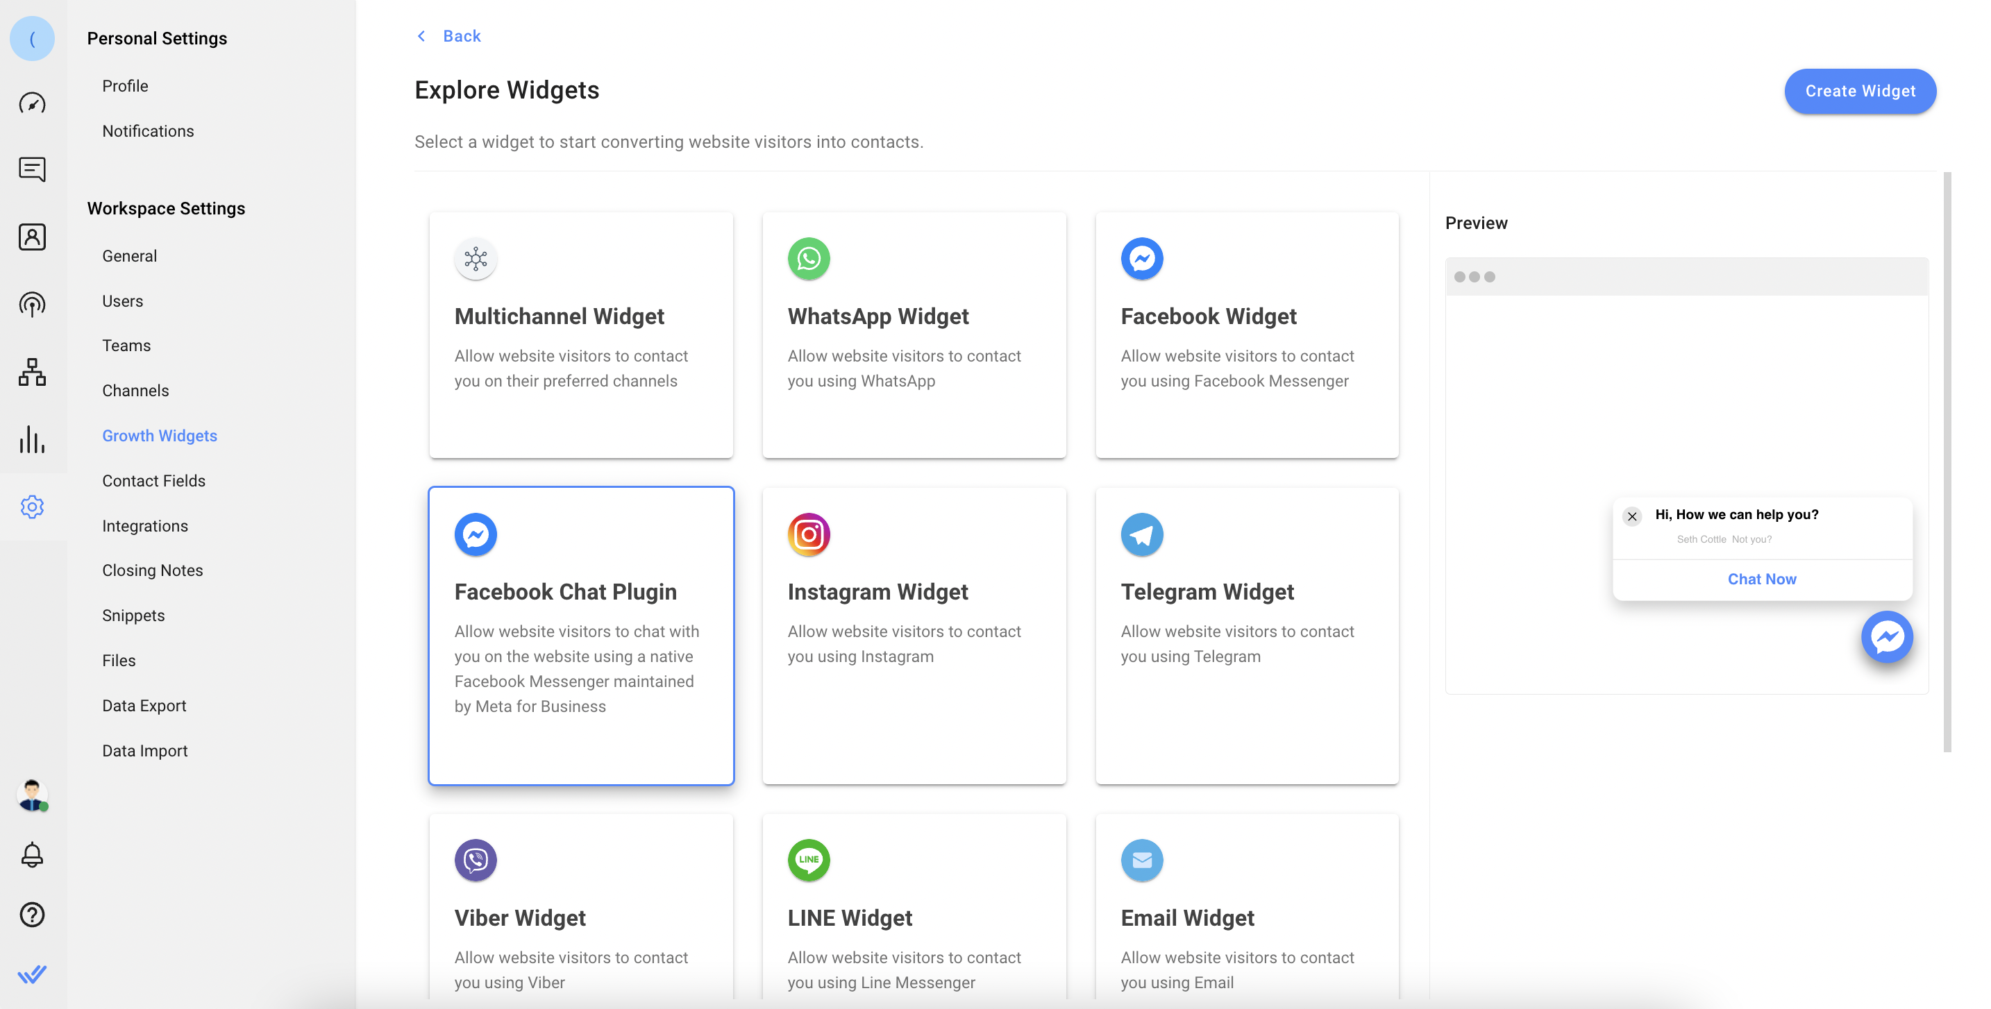Select the WhatsApp Widget icon

(807, 259)
